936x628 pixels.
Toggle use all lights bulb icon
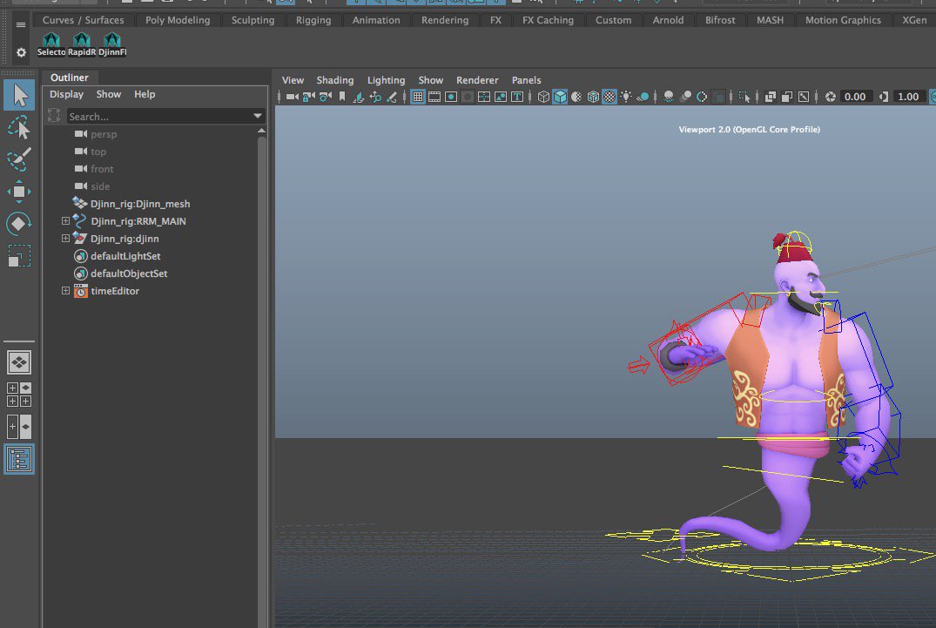point(625,97)
